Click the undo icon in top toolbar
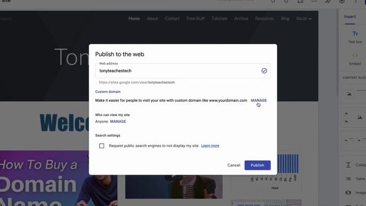Viewport: 366px width, 206px height. coord(273,1)
